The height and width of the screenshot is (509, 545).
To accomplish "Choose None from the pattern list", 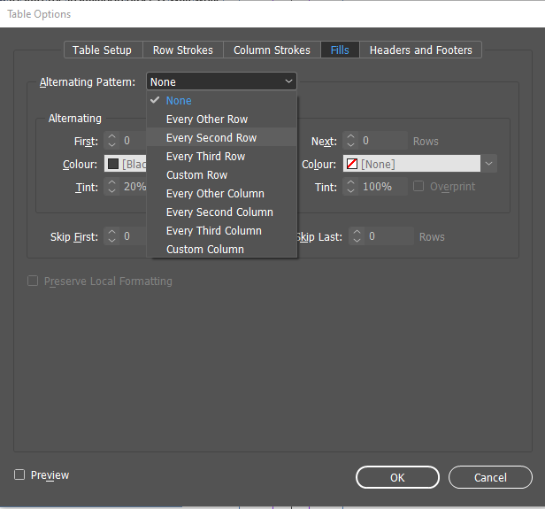I will click(222, 101).
